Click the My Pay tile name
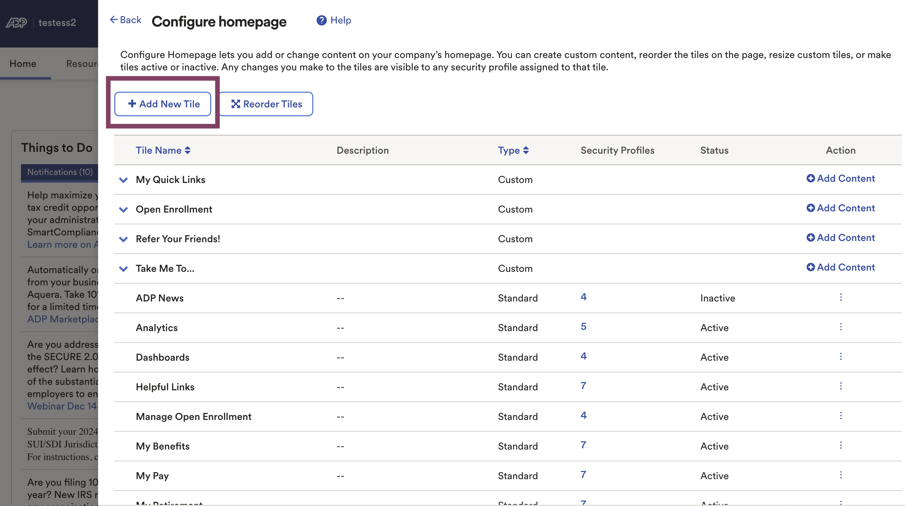Screen dimensions: 905x506 [152, 476]
